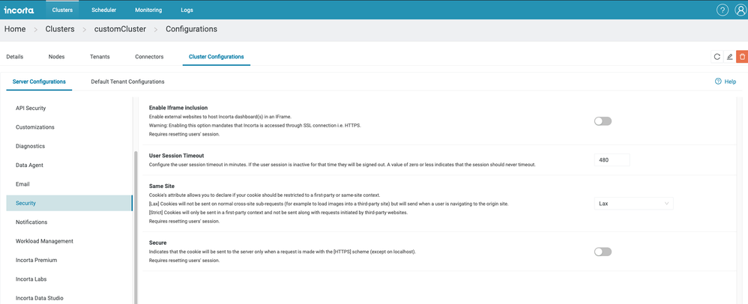Open the Scheduler menu
Screen dimensions: 748x304
tap(103, 10)
